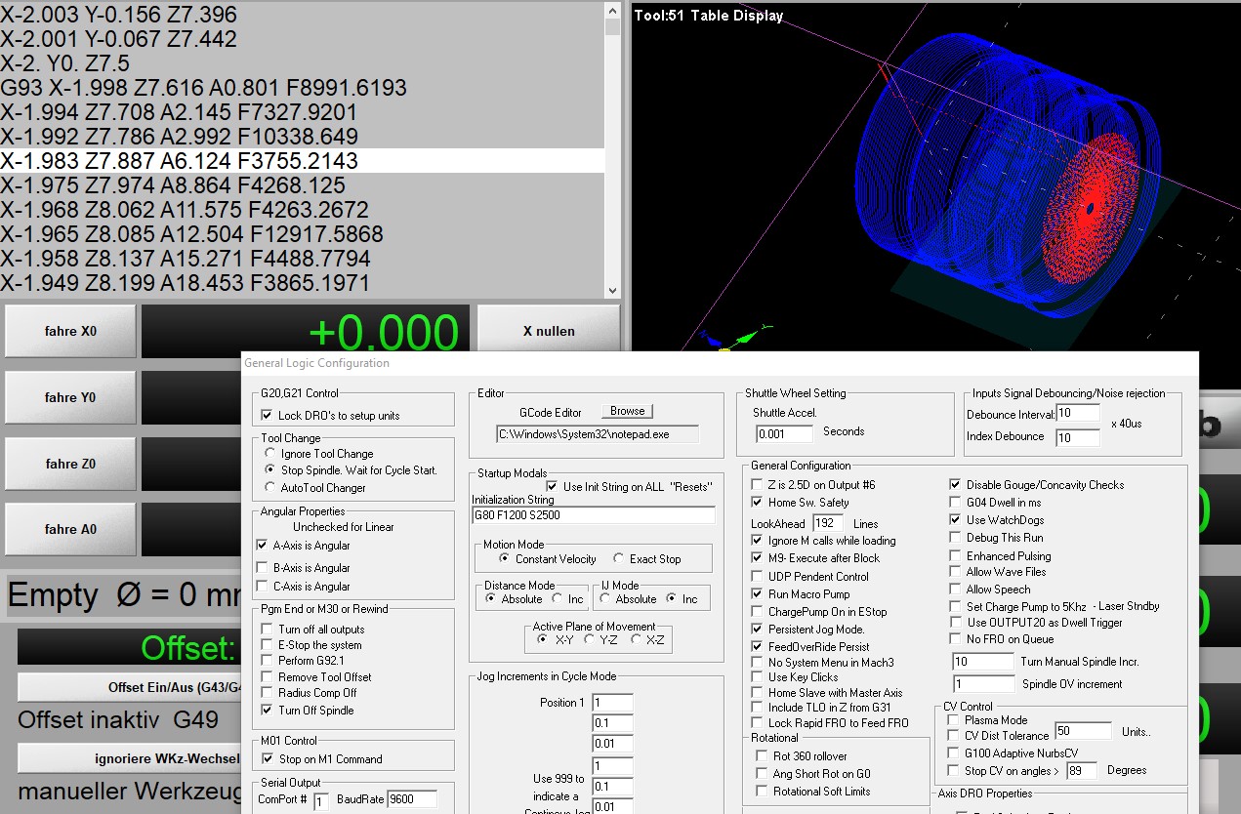
Task: Toggle 'Disable Gouge/Concavity Checks' checkbox
Action: pos(955,485)
